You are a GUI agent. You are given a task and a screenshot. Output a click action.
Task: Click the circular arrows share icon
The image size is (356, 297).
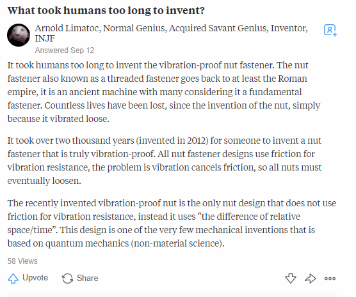pyautogui.click(x=67, y=278)
